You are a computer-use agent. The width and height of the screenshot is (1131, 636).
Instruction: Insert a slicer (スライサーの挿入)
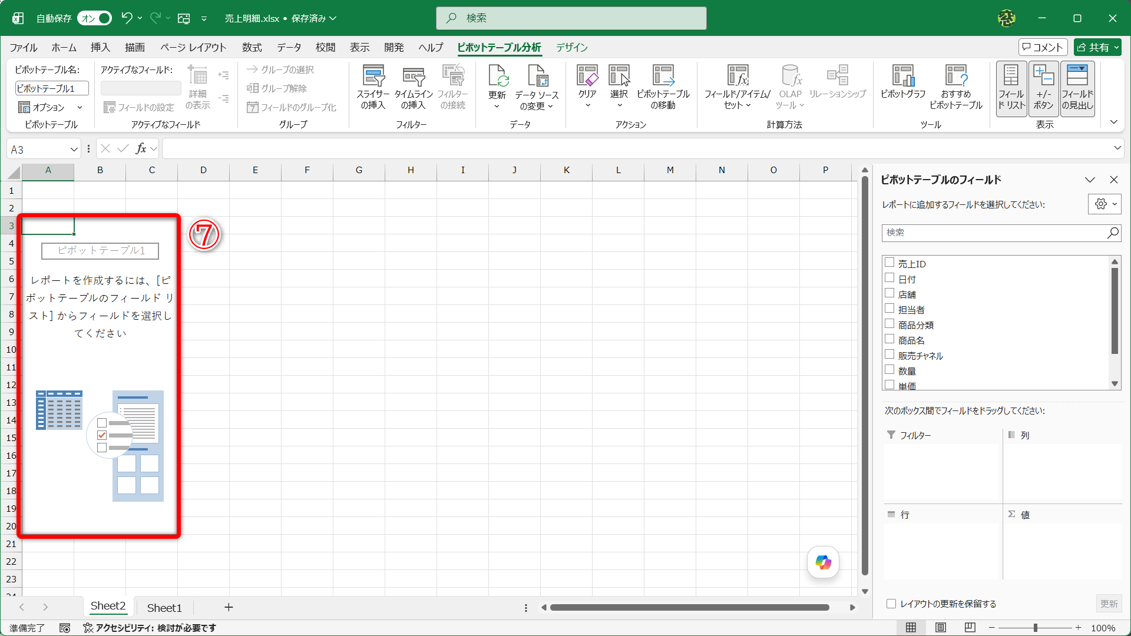click(373, 87)
